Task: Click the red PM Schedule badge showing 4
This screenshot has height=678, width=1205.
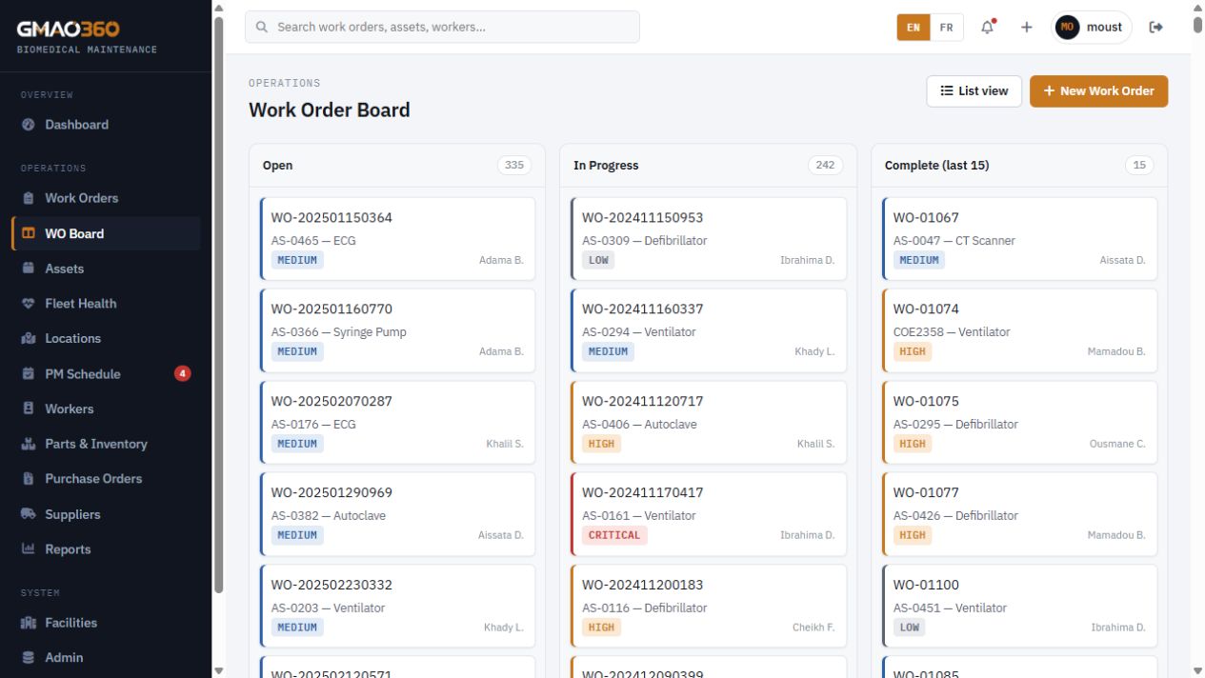Action: 182,373
